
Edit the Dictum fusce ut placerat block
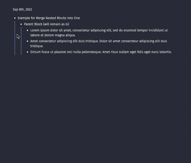point(101,52)
